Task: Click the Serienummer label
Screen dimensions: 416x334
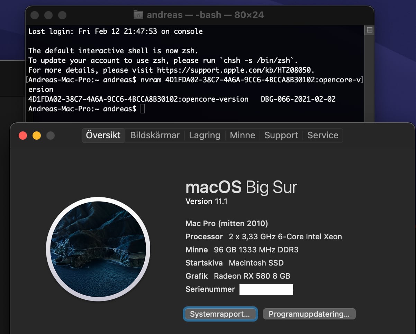Action: [210, 289]
